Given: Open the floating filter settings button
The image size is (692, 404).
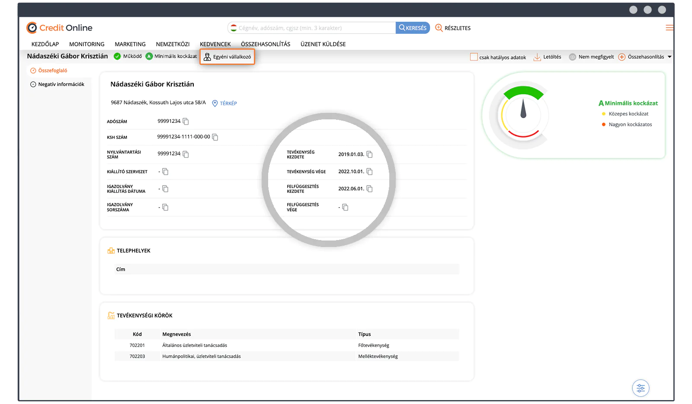Looking at the screenshot, I should (x=641, y=388).
